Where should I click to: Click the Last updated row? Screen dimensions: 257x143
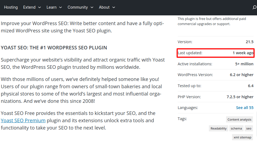pyautogui.click(x=215, y=53)
